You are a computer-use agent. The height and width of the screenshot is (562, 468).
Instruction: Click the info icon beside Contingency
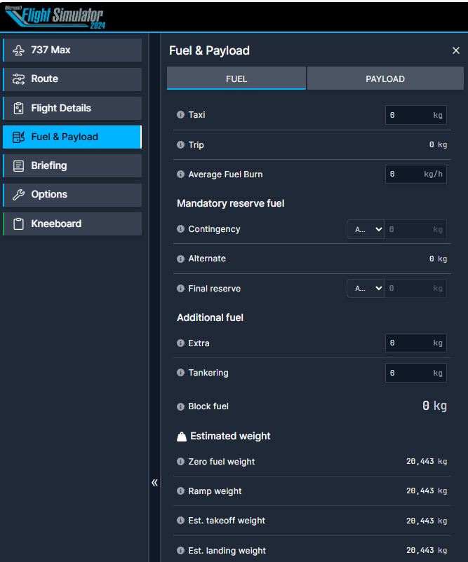click(x=180, y=229)
